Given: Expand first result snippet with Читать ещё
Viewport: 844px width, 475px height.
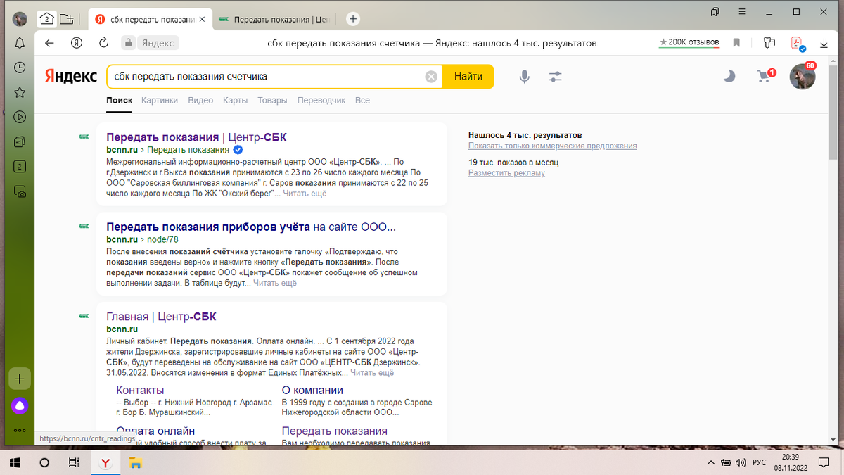Looking at the screenshot, I should point(305,193).
